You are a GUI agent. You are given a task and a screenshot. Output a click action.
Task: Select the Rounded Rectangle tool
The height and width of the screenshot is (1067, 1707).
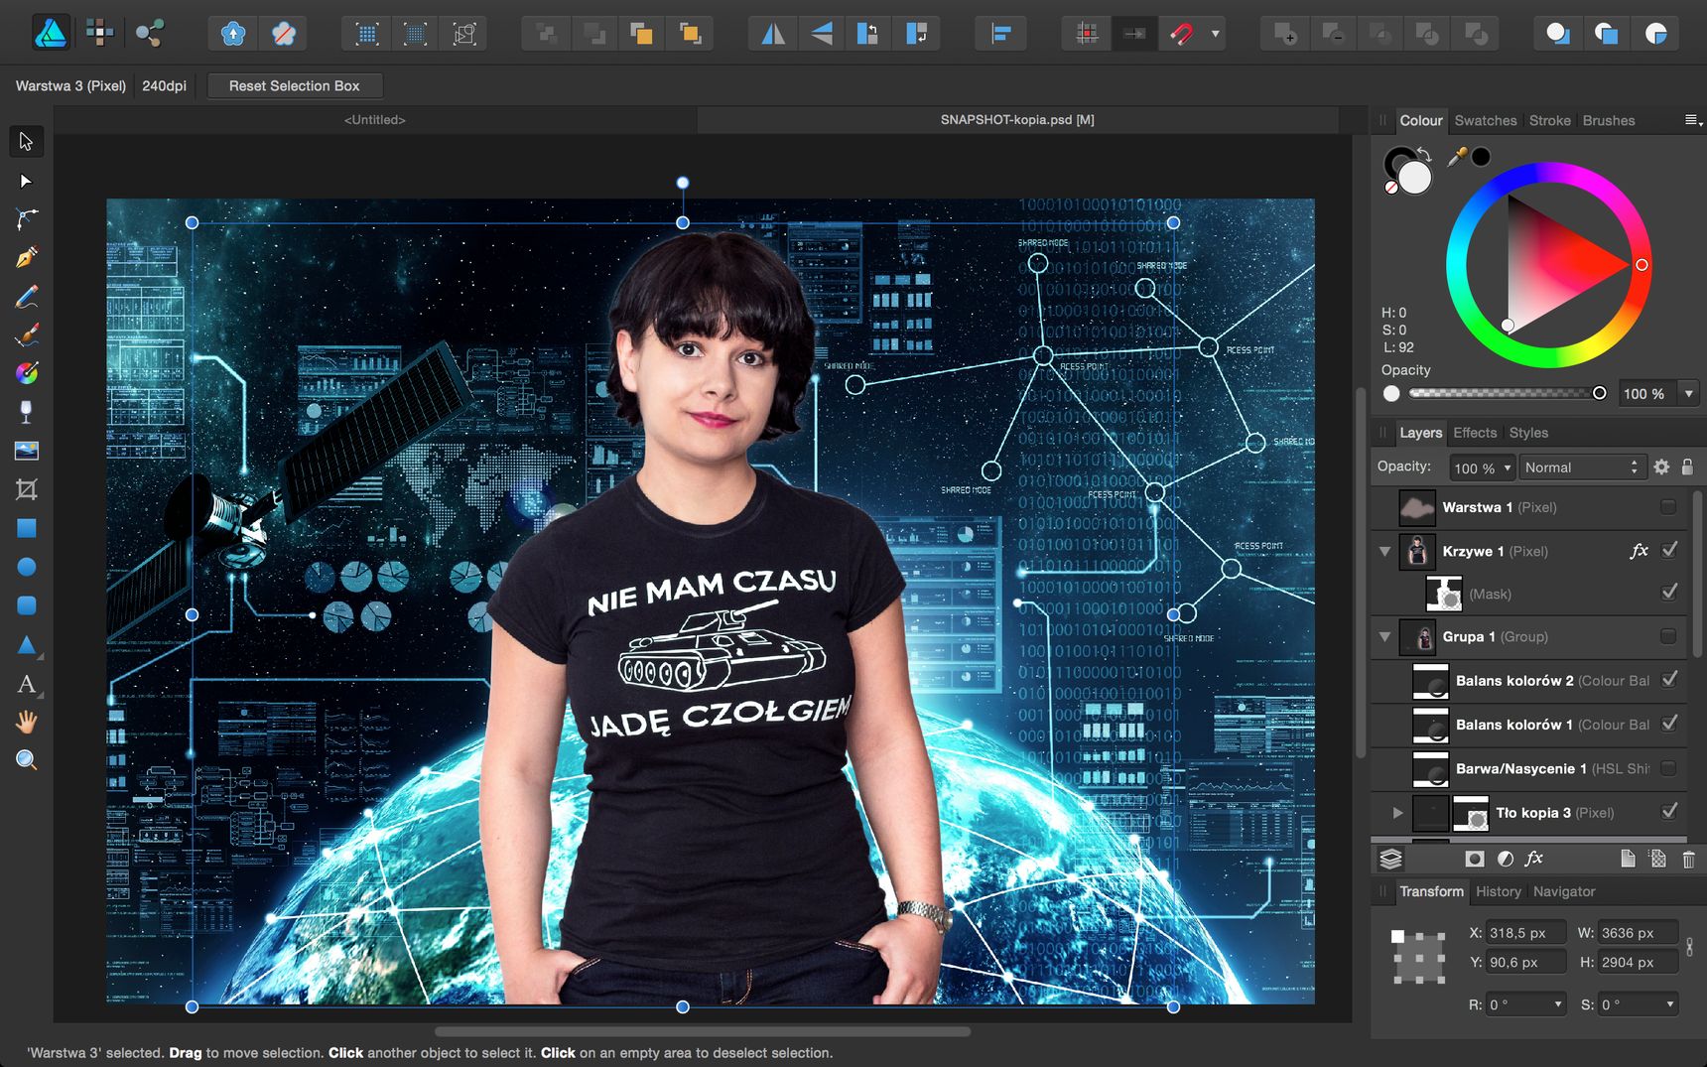[26, 605]
